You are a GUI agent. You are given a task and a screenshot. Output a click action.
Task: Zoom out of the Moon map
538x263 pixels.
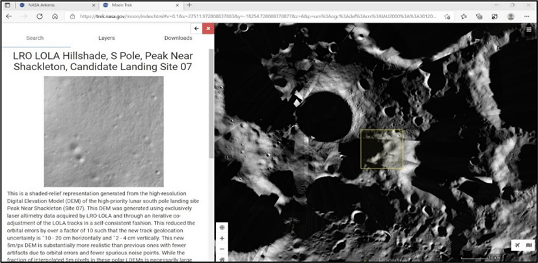coord(222,249)
